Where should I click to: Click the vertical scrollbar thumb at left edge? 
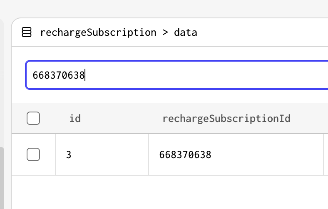tap(2, 178)
